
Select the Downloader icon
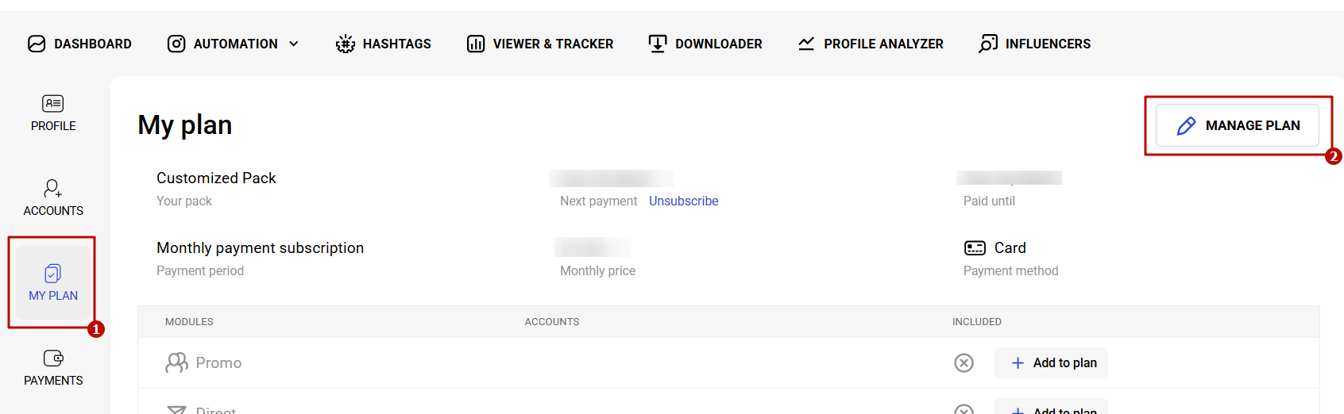[x=658, y=44]
